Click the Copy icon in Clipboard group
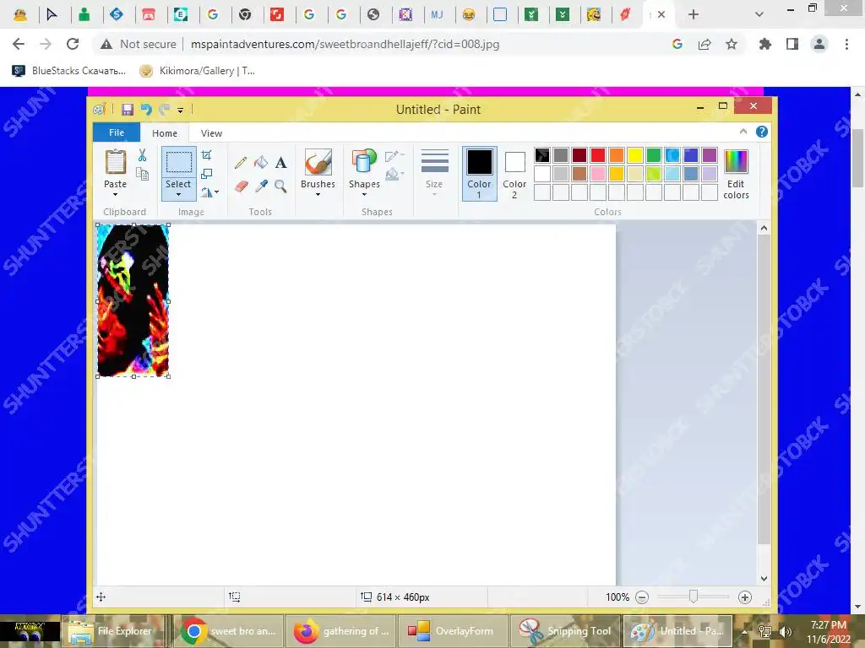Screen dimensions: 865x648 click(142, 174)
